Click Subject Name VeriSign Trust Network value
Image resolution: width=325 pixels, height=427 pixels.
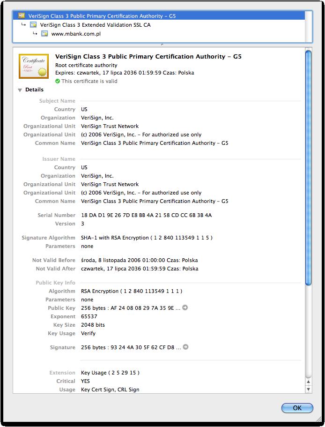110,126
